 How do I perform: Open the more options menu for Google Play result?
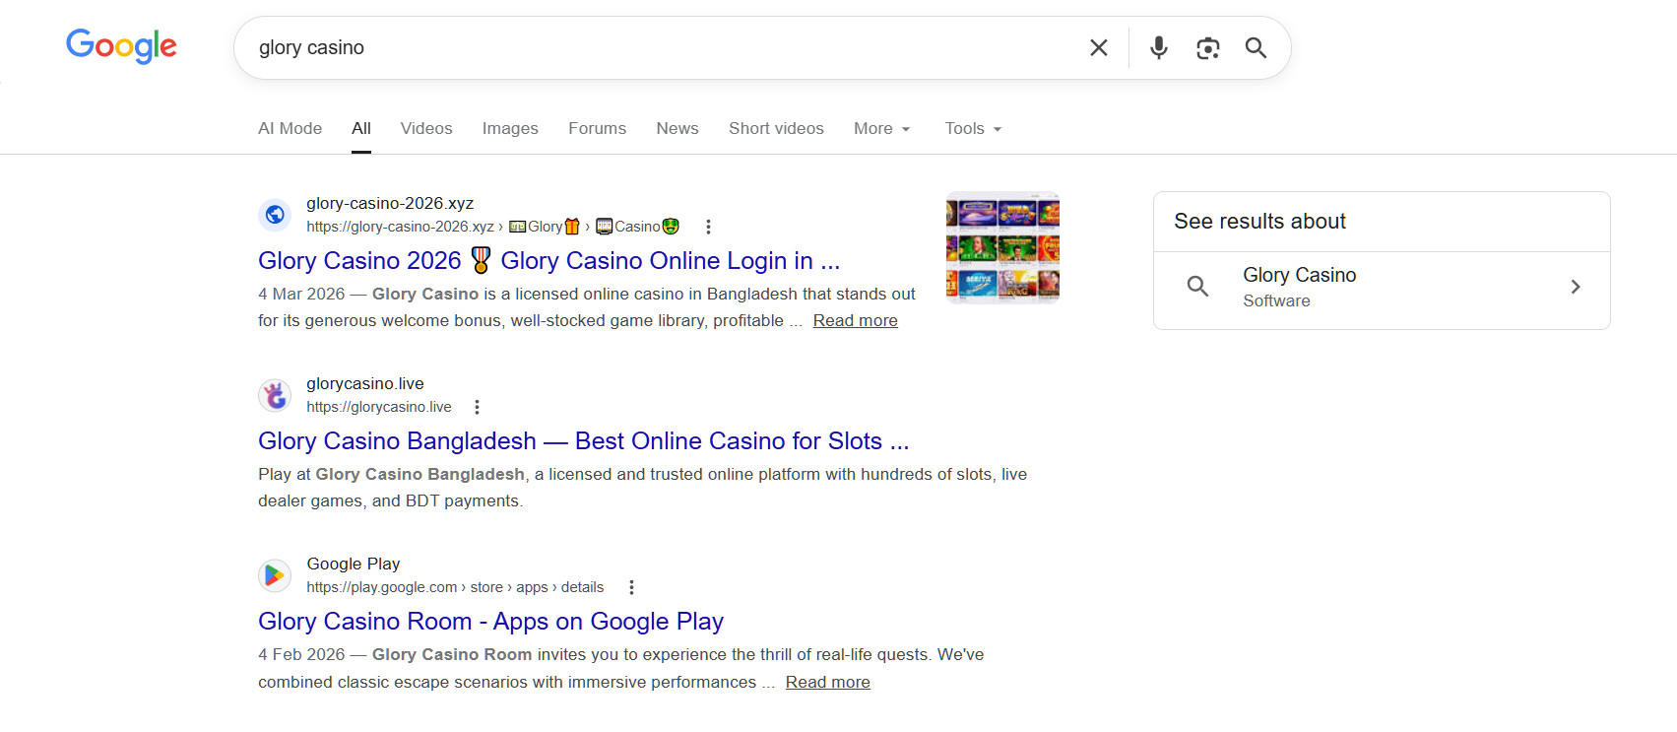coord(631,587)
